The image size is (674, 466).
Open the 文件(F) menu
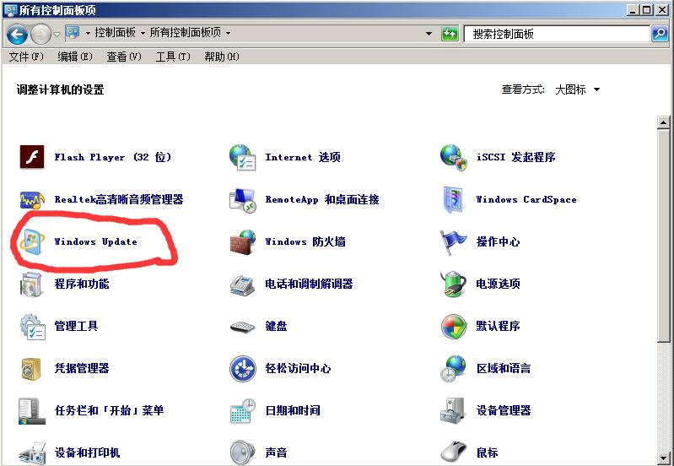(x=26, y=57)
